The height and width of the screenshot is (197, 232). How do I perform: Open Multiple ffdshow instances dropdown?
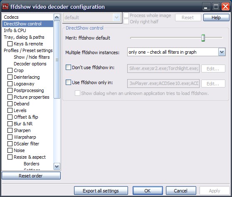tap(222, 52)
